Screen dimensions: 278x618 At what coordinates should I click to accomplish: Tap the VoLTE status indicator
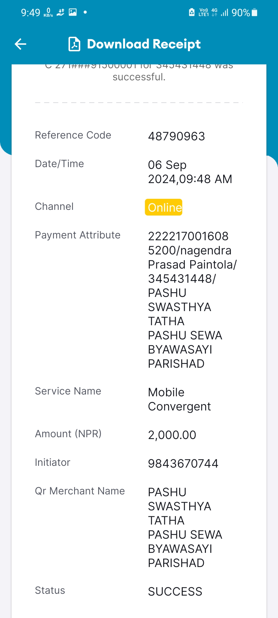pos(204,12)
